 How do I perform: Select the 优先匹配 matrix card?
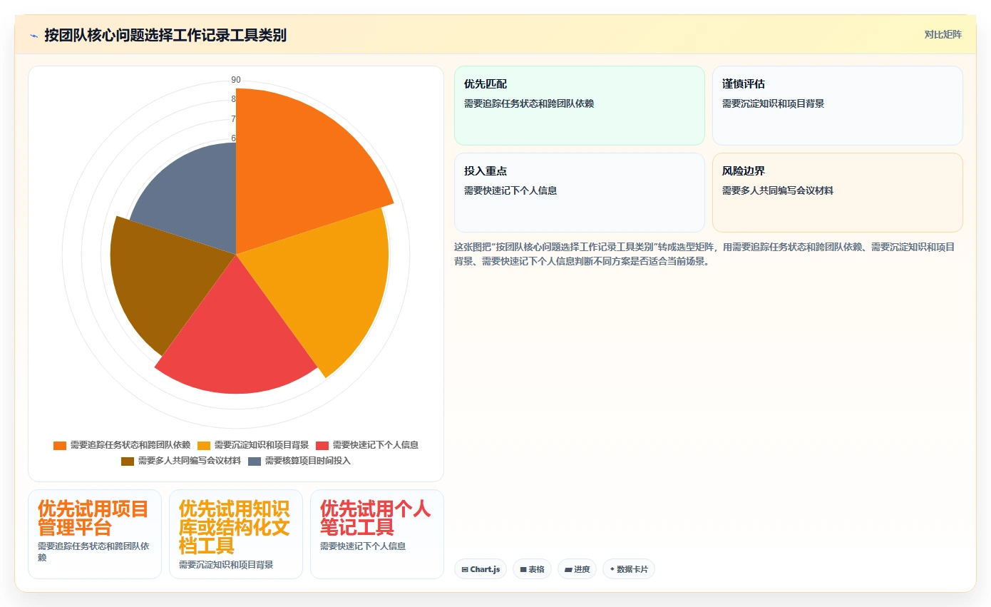click(x=579, y=106)
